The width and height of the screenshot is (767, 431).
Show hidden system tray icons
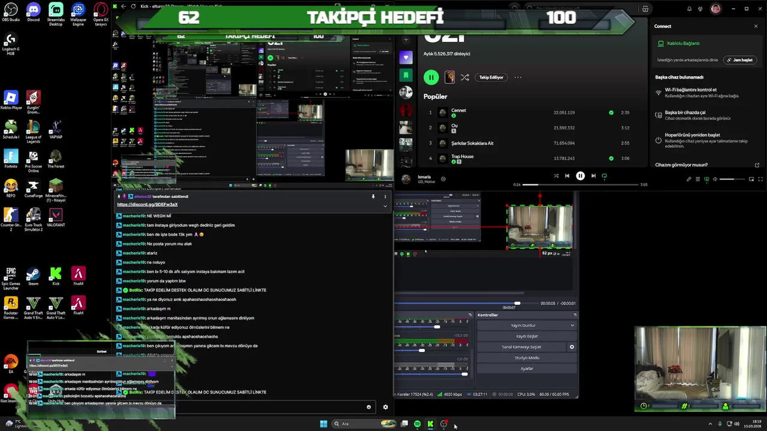(x=711, y=424)
